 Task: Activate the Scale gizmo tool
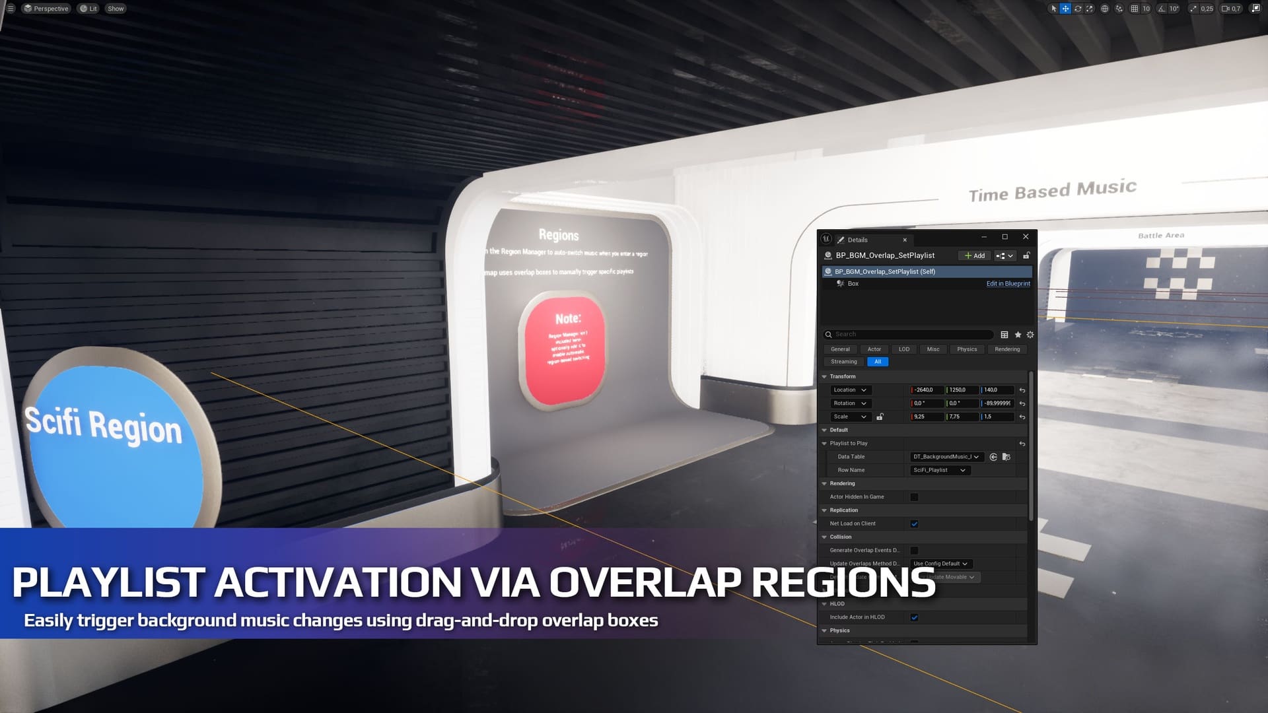(1090, 9)
